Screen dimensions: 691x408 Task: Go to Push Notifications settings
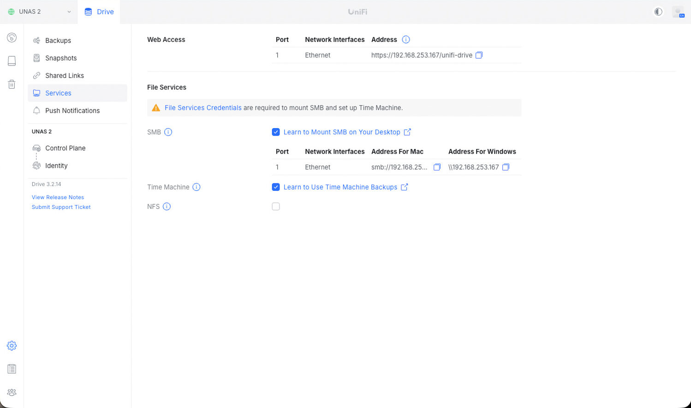(72, 111)
